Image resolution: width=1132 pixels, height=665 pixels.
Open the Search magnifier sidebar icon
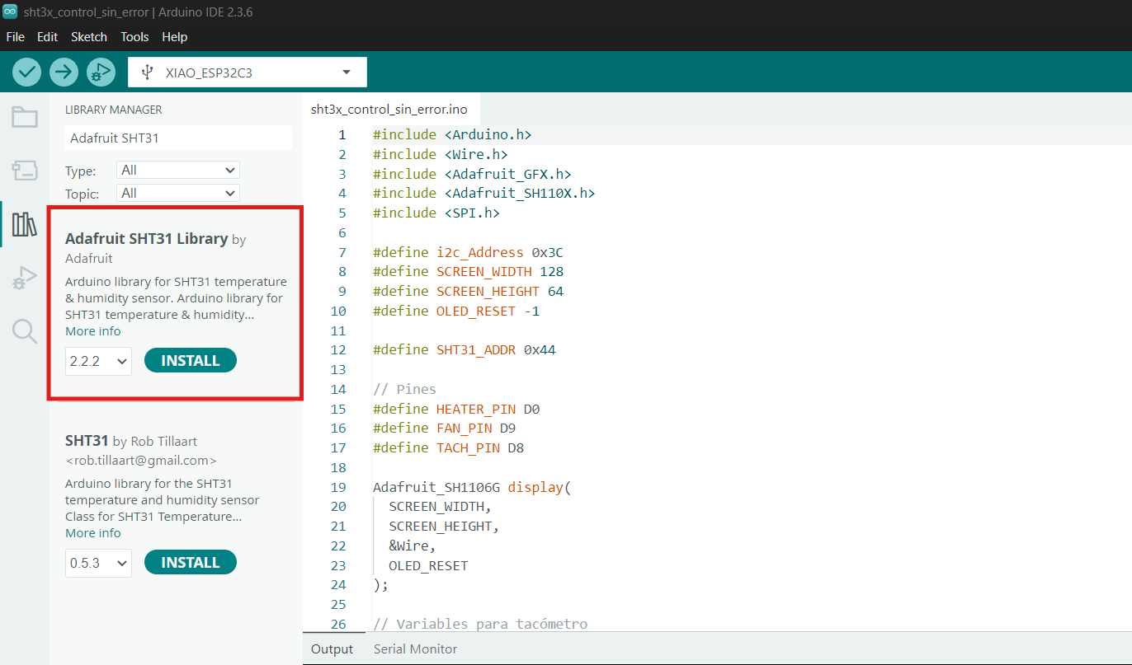point(24,331)
